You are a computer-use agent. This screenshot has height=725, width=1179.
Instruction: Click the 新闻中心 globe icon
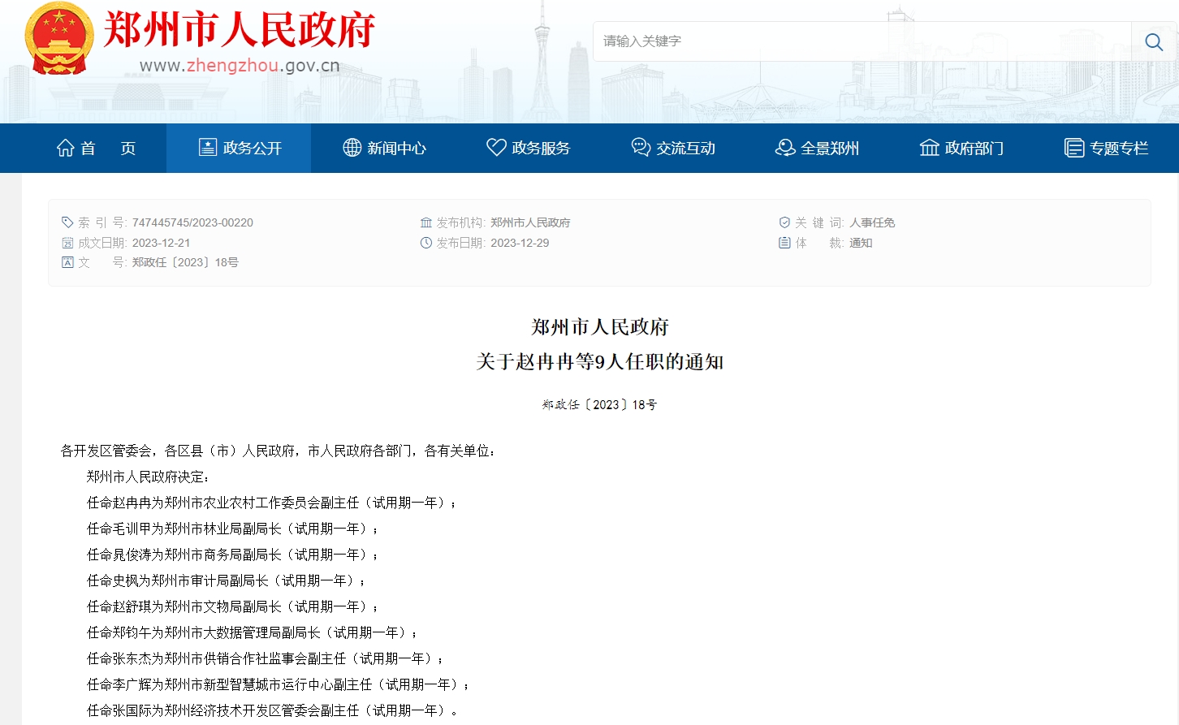pyautogui.click(x=352, y=147)
